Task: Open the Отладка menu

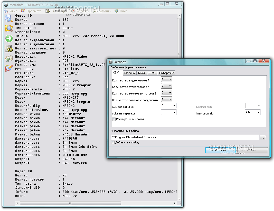Action: pos(80,11)
